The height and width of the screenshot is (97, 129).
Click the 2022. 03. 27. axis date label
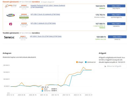point(89,95)
